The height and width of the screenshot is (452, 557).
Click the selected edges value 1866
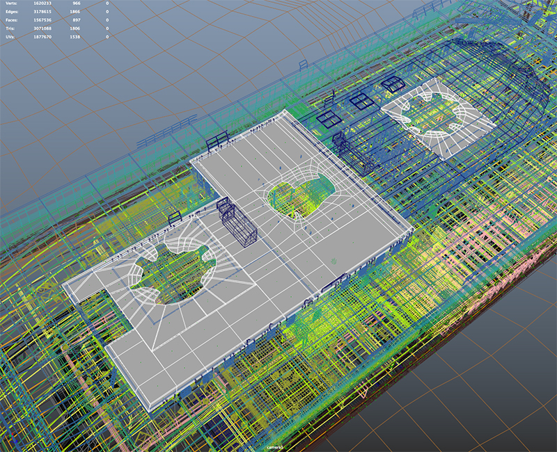click(75, 13)
